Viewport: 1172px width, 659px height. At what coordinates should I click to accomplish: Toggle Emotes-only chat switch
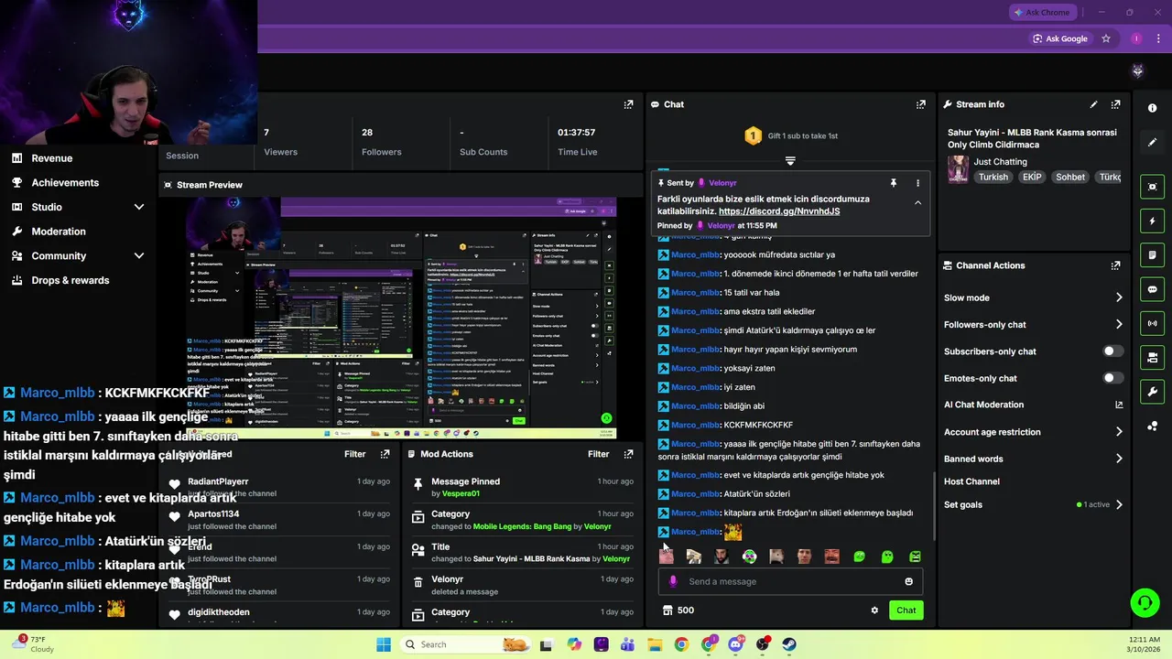[x=1112, y=378]
